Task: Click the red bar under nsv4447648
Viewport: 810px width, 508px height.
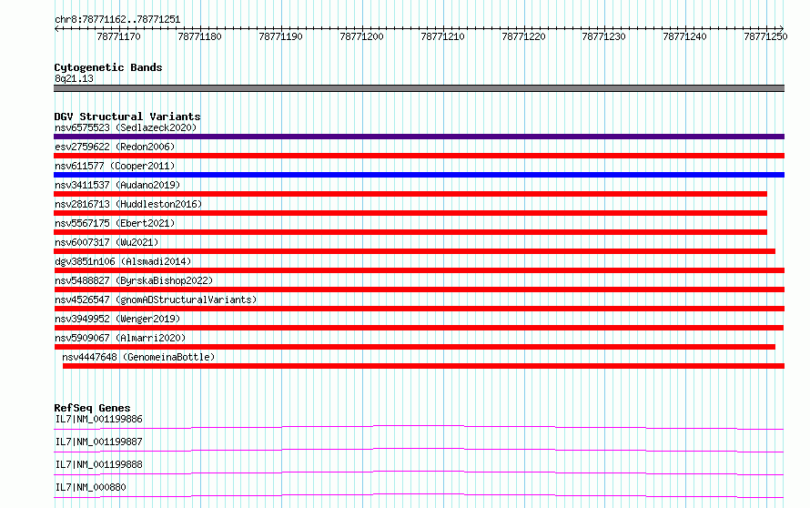Action: click(423, 366)
